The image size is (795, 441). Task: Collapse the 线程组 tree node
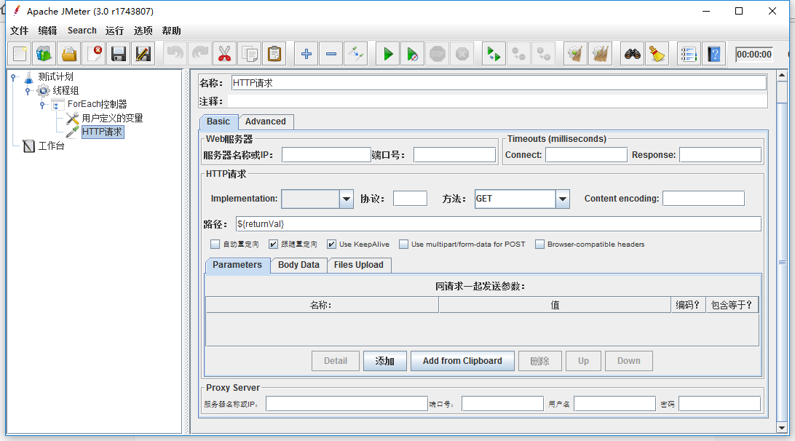point(28,91)
